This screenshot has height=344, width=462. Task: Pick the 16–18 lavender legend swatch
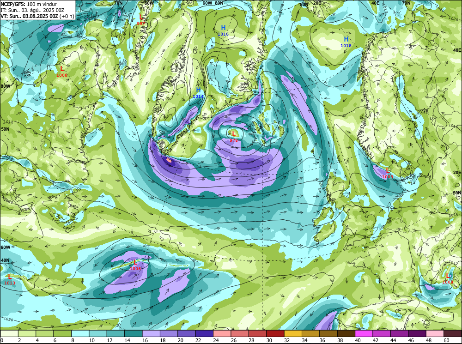tap(151, 333)
